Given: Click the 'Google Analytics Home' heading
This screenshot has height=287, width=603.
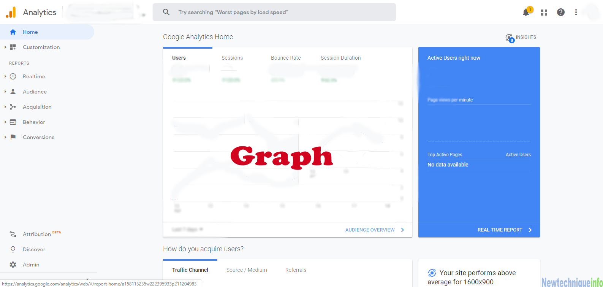Looking at the screenshot, I should tap(198, 37).
